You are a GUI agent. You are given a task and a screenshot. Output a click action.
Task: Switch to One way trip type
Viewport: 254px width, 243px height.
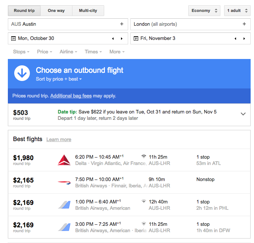point(56,11)
